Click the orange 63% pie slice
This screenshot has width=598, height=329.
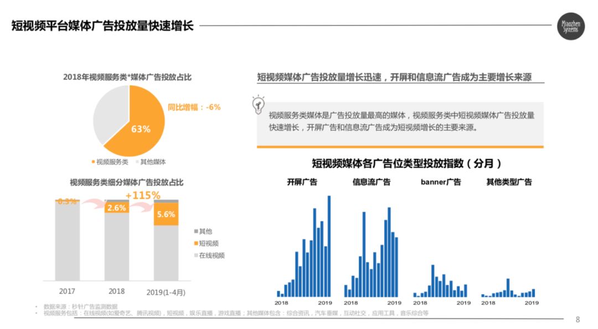pos(141,126)
